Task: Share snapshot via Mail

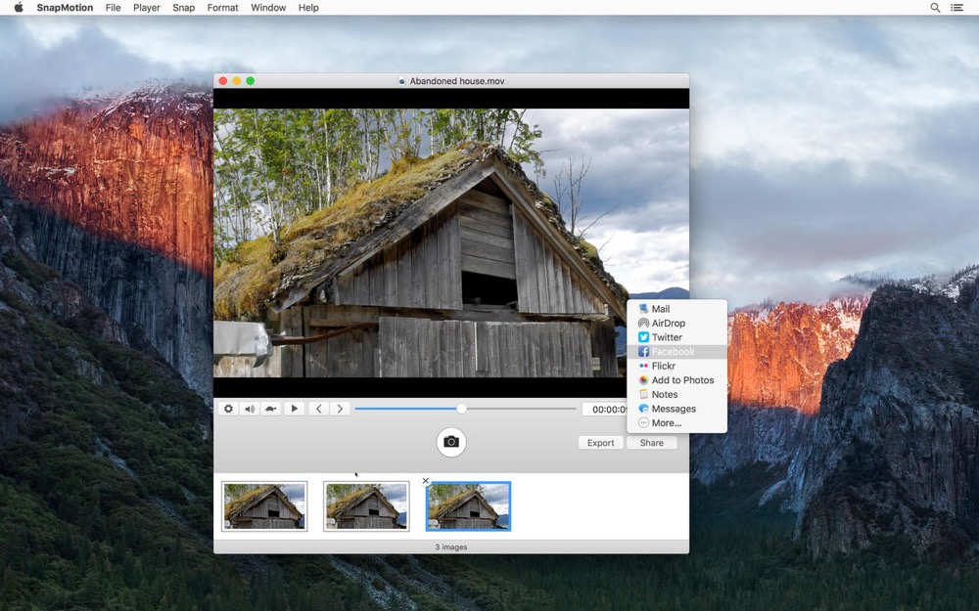Action: click(661, 309)
